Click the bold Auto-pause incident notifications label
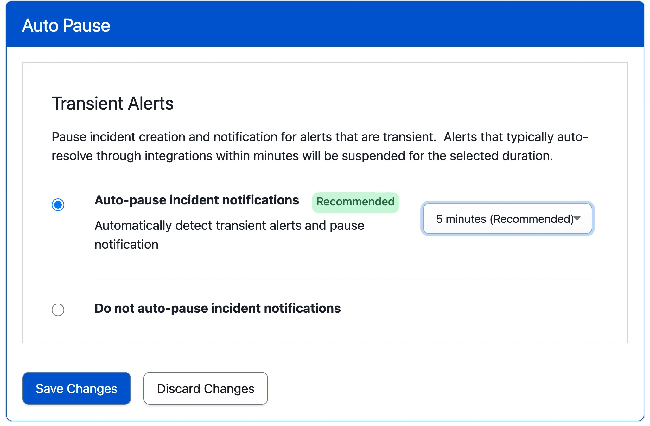 [x=196, y=200]
